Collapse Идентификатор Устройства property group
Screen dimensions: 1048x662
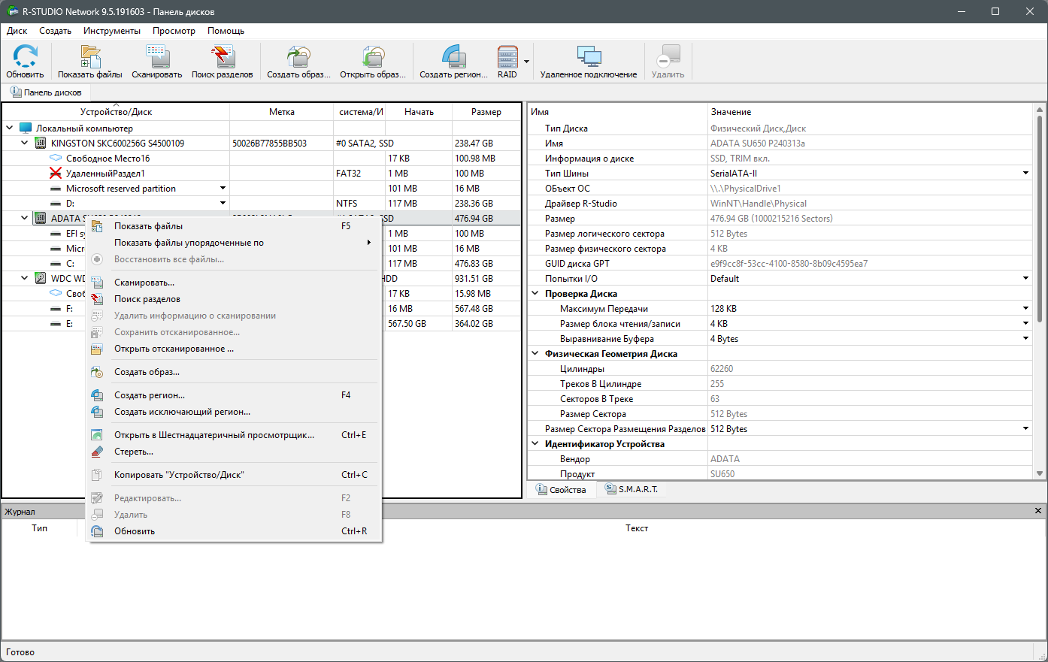pyautogui.click(x=535, y=444)
